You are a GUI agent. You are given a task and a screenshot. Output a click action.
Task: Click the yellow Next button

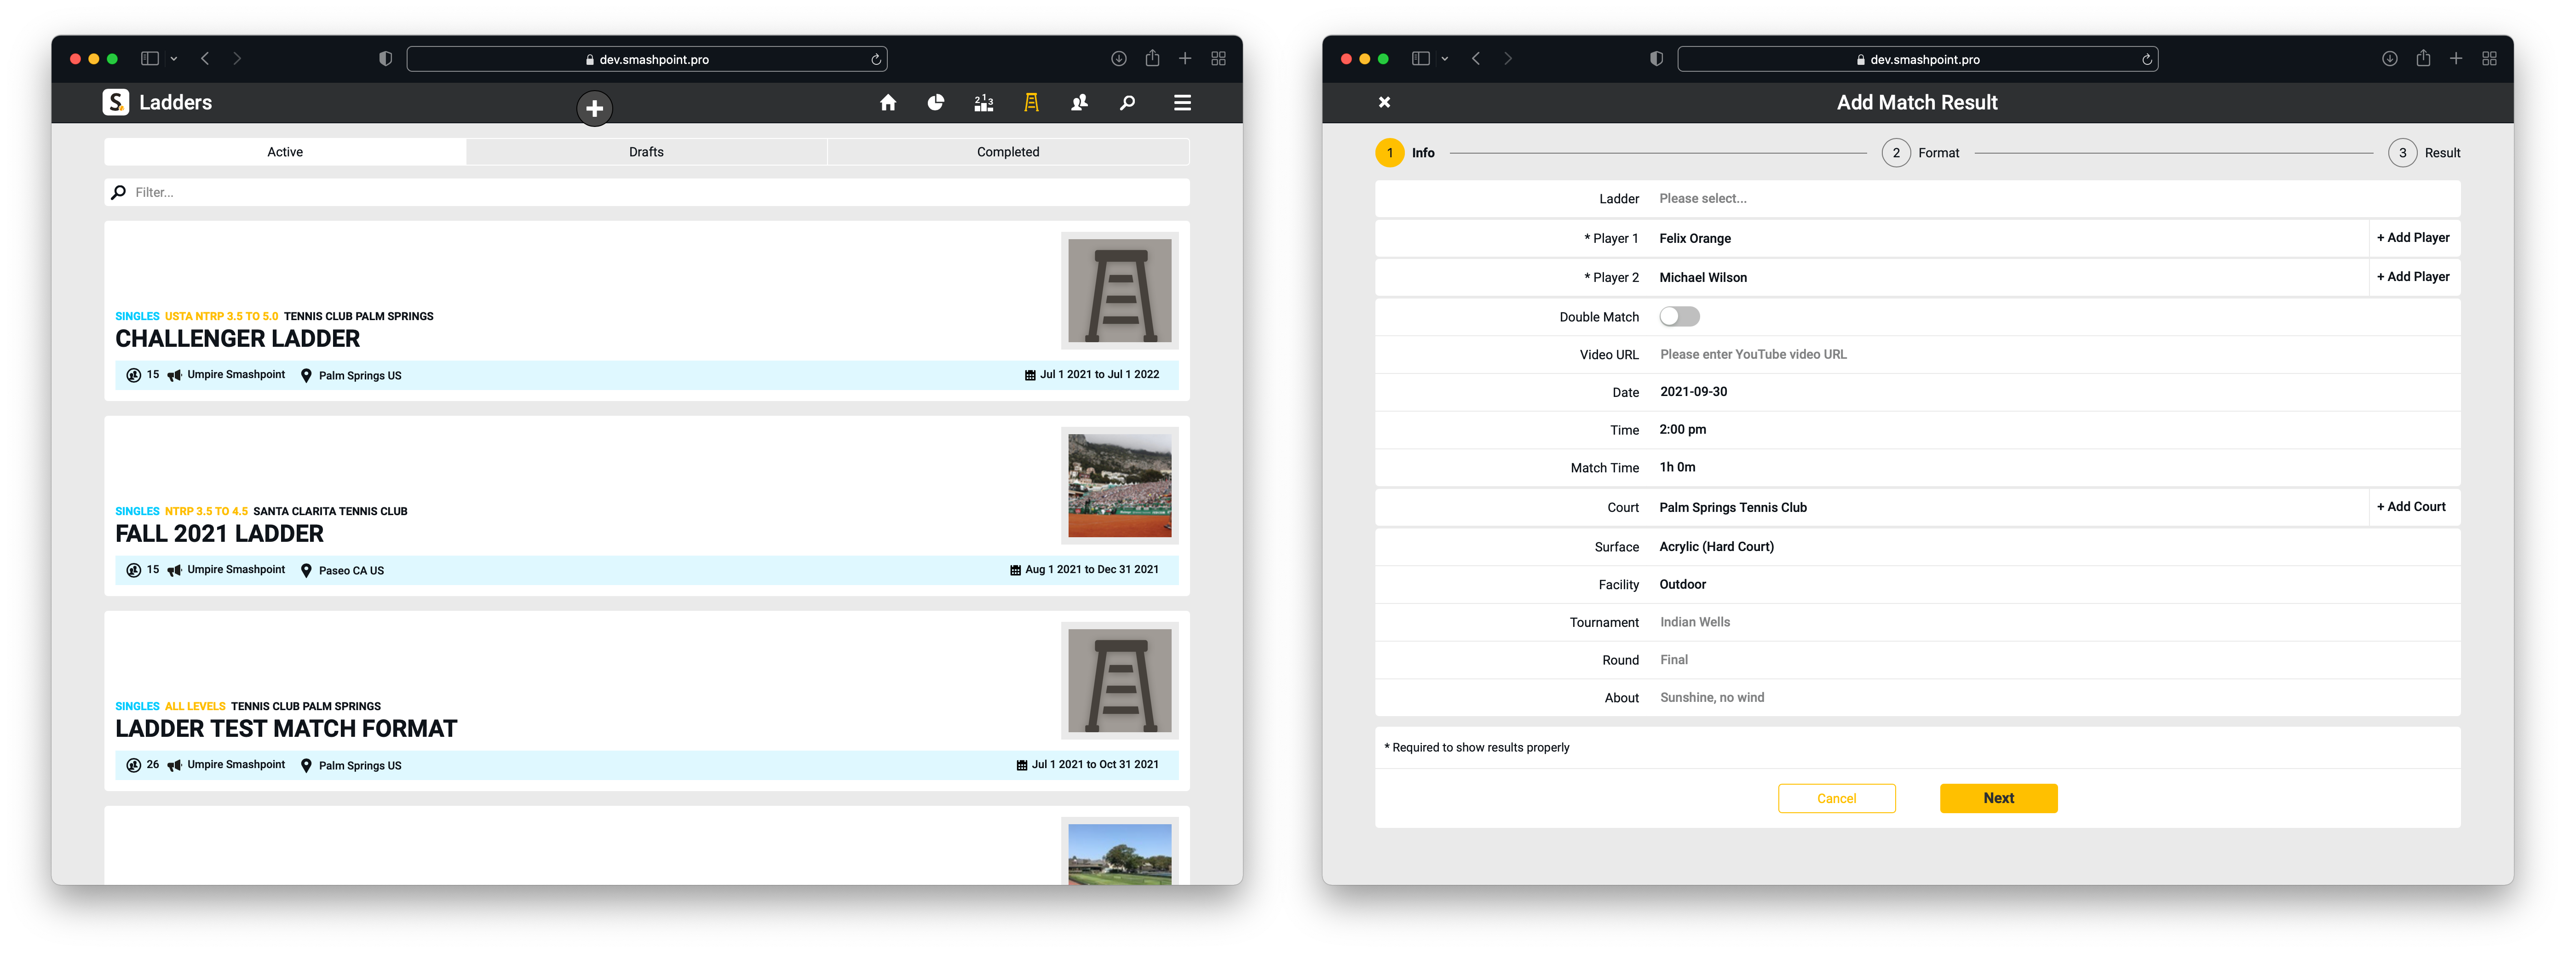(x=1999, y=798)
